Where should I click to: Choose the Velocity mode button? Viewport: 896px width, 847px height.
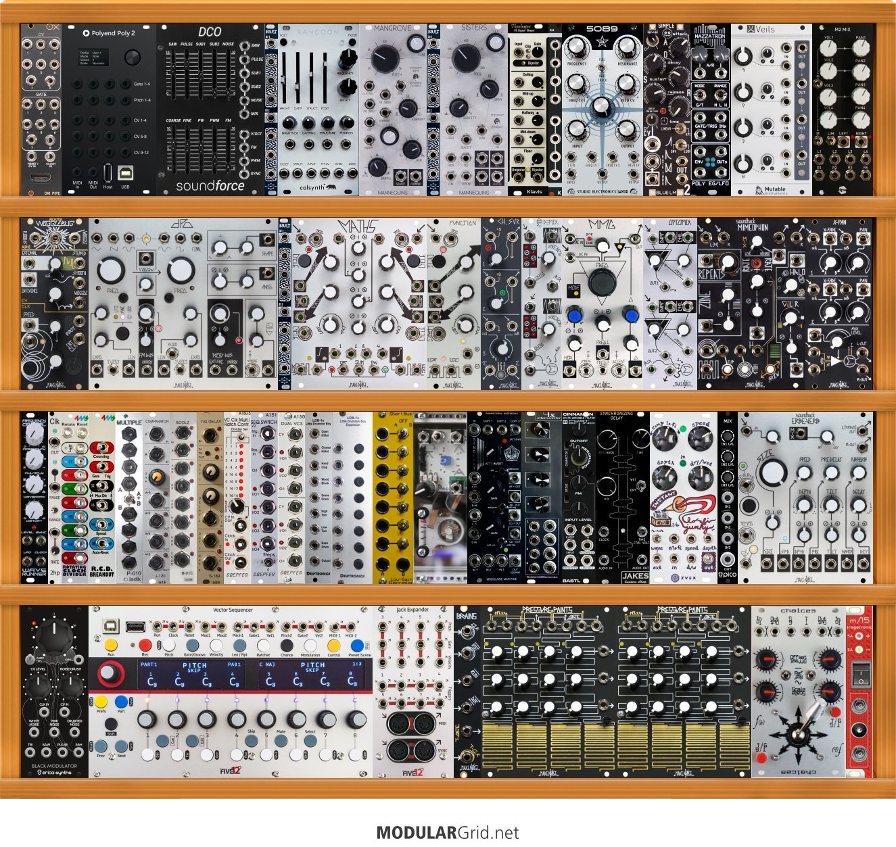point(216,646)
